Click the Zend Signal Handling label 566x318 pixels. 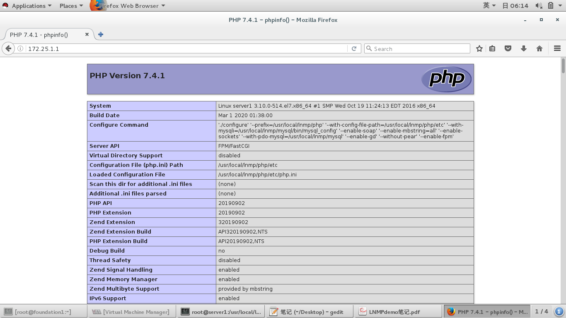point(121,270)
